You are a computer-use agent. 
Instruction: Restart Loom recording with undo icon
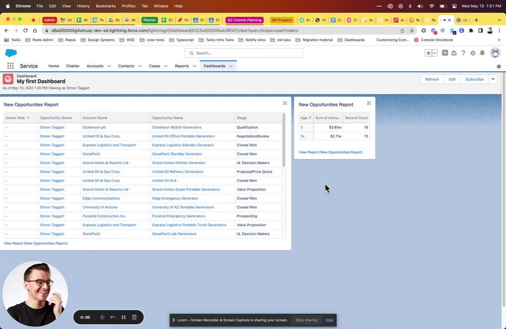(113, 317)
